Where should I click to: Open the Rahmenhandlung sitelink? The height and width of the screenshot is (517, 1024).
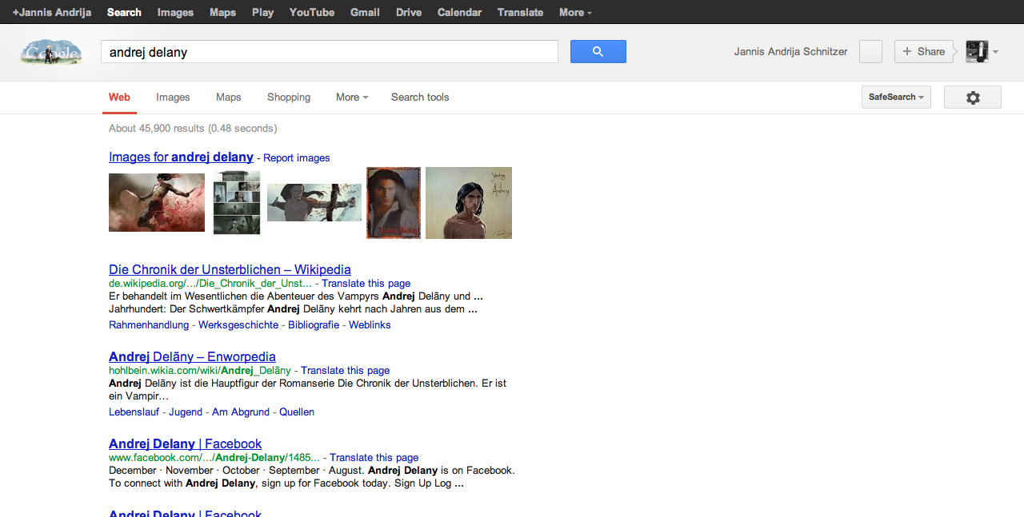[x=149, y=325]
